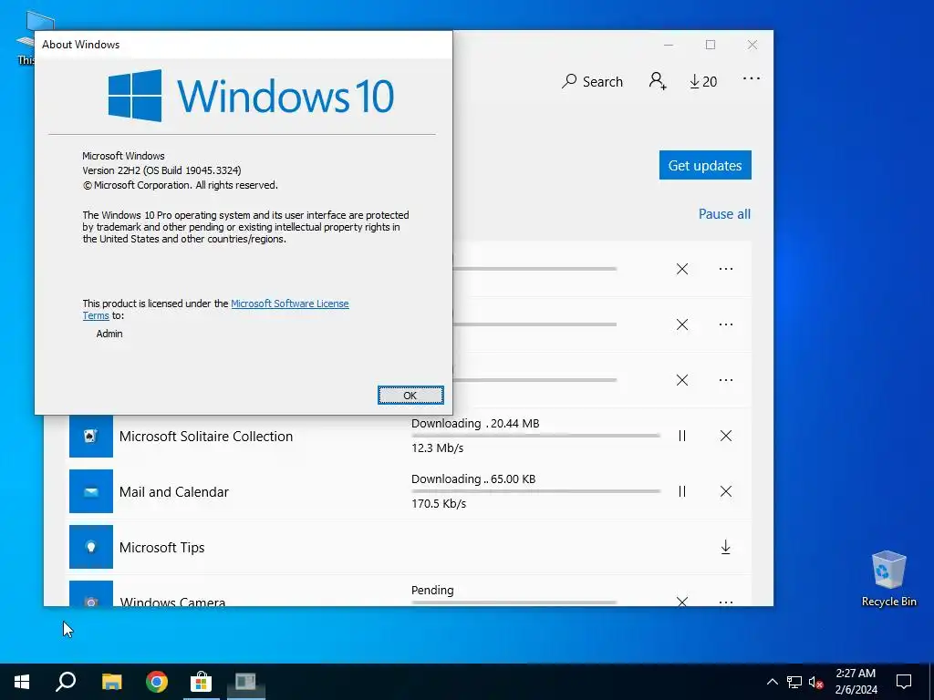
Task: Click the account sign-in icon in Store
Action: click(x=658, y=81)
